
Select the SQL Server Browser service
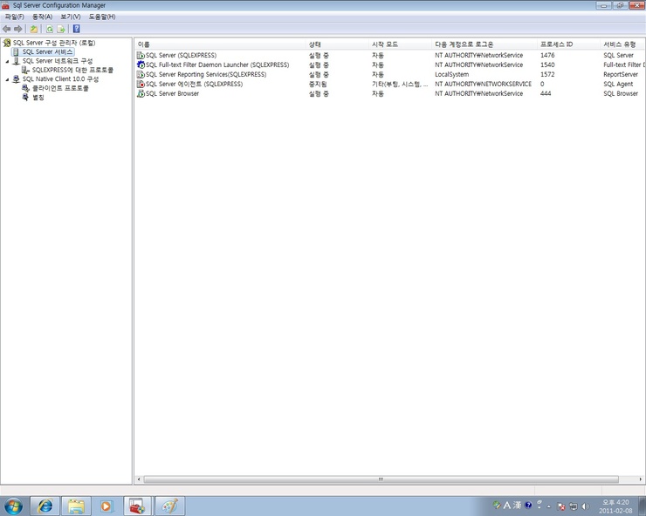(x=172, y=93)
